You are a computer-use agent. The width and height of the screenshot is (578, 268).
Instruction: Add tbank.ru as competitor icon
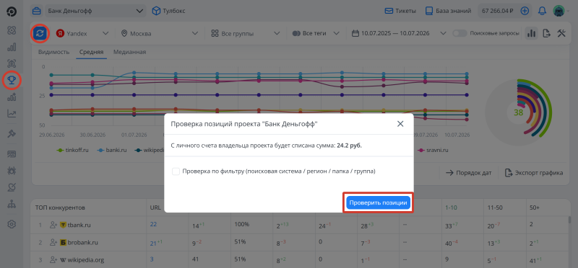tap(53, 225)
